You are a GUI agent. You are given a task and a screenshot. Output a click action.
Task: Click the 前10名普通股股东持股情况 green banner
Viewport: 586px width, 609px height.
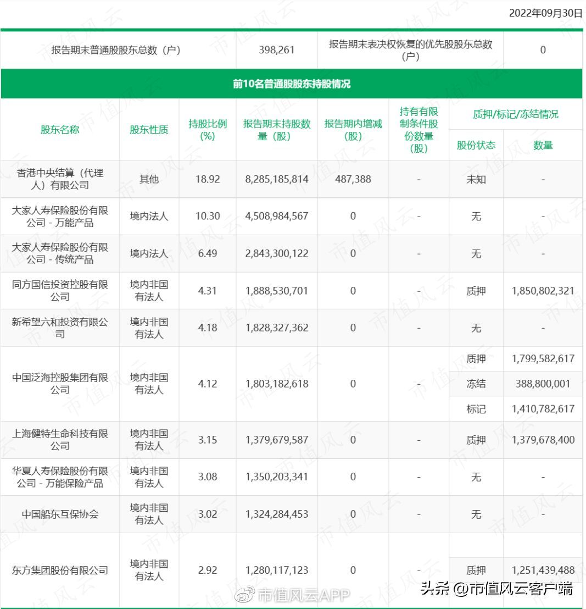291,84
